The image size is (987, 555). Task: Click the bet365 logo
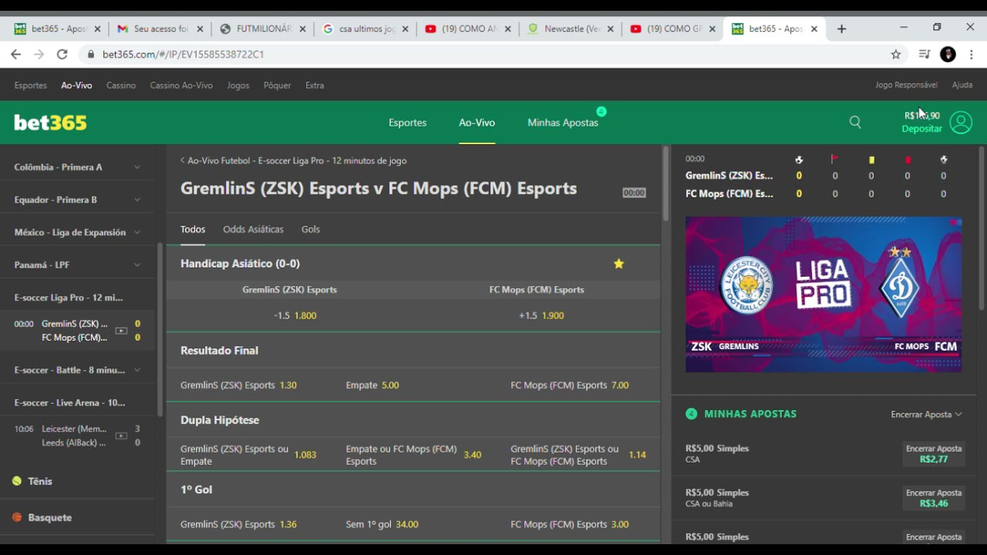click(x=50, y=123)
